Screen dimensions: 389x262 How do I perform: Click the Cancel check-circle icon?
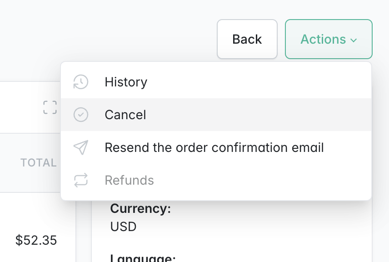click(80, 115)
